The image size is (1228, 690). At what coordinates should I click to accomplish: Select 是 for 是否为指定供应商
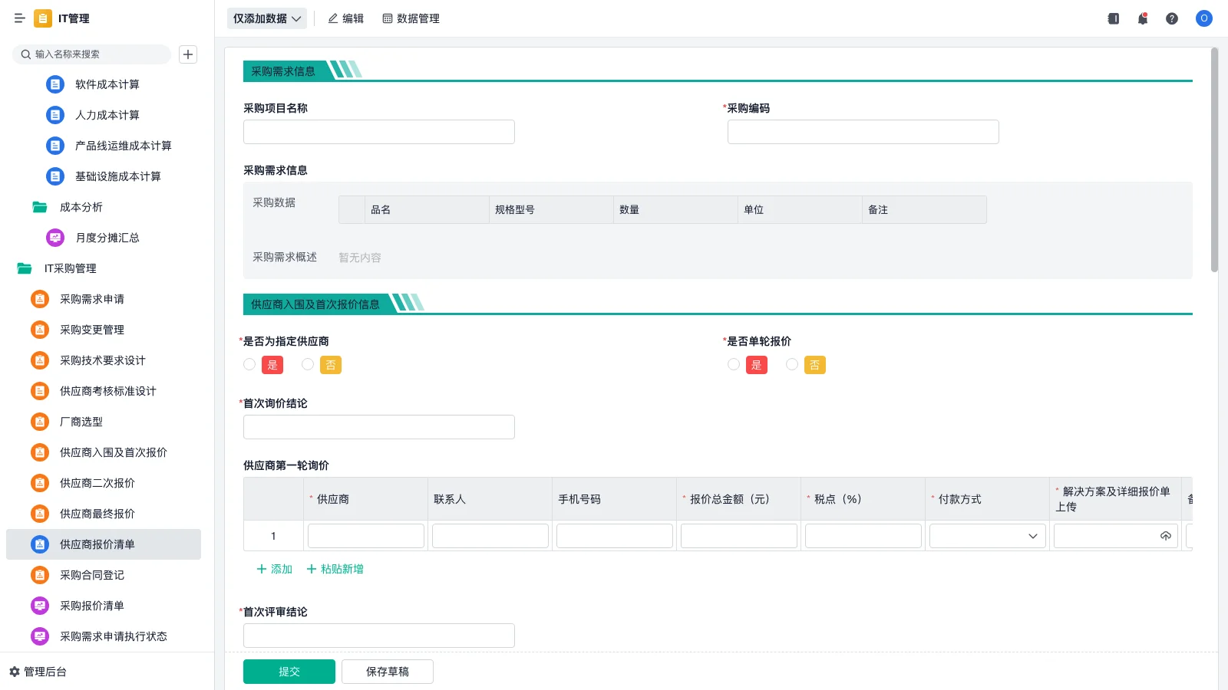tap(249, 364)
